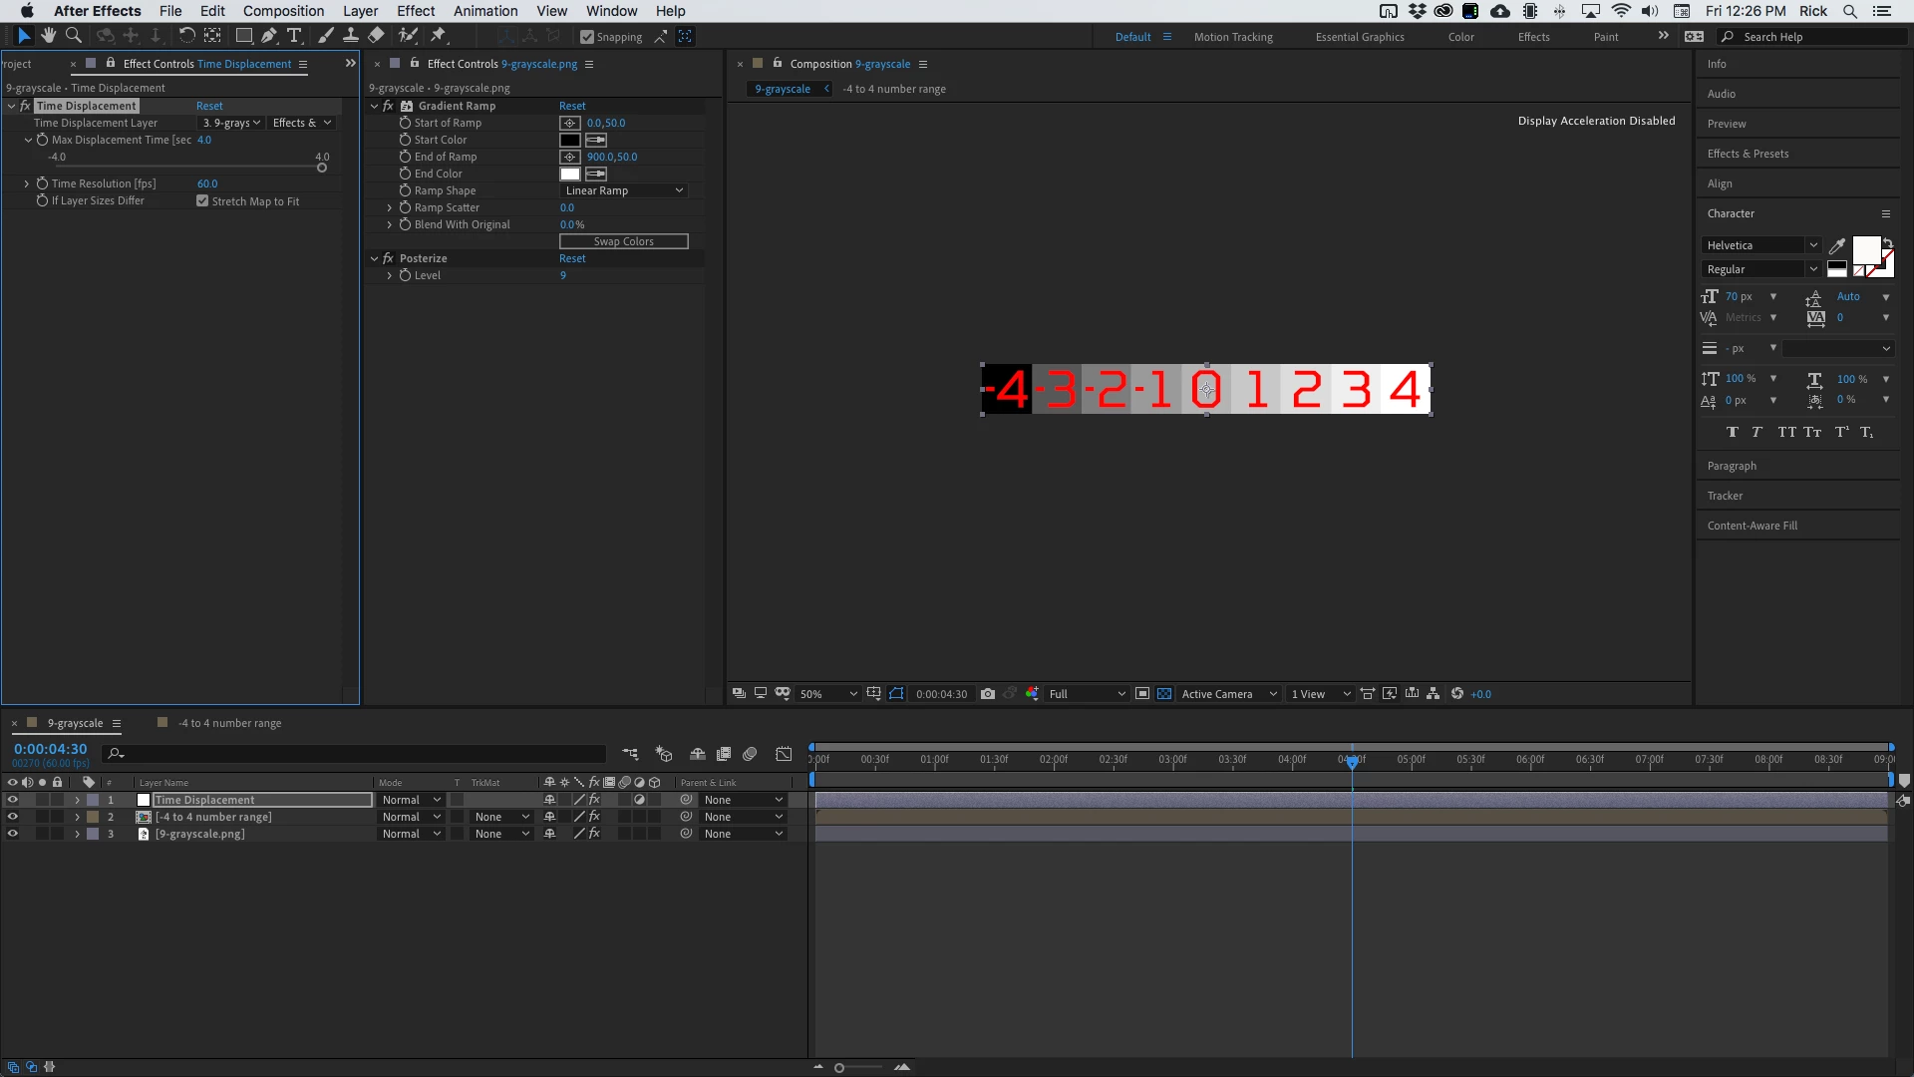Switch to the Motion Tracking workspace
Screen dimensions: 1914x1077
point(1233,37)
